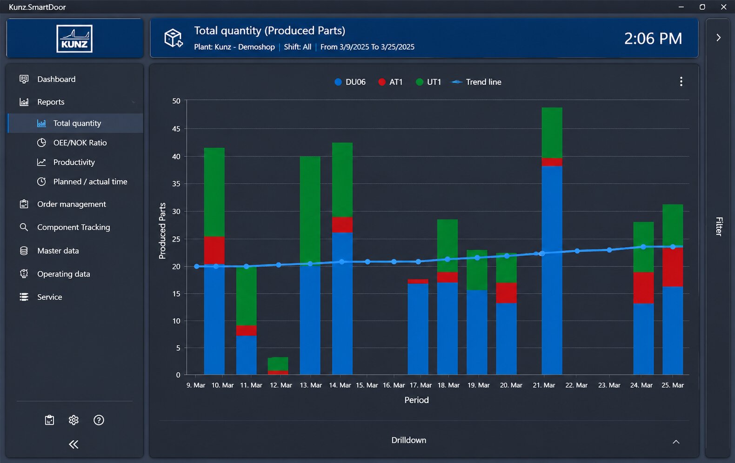The image size is (735, 463).
Task: Click the Kunz logo
Action: [x=74, y=39]
